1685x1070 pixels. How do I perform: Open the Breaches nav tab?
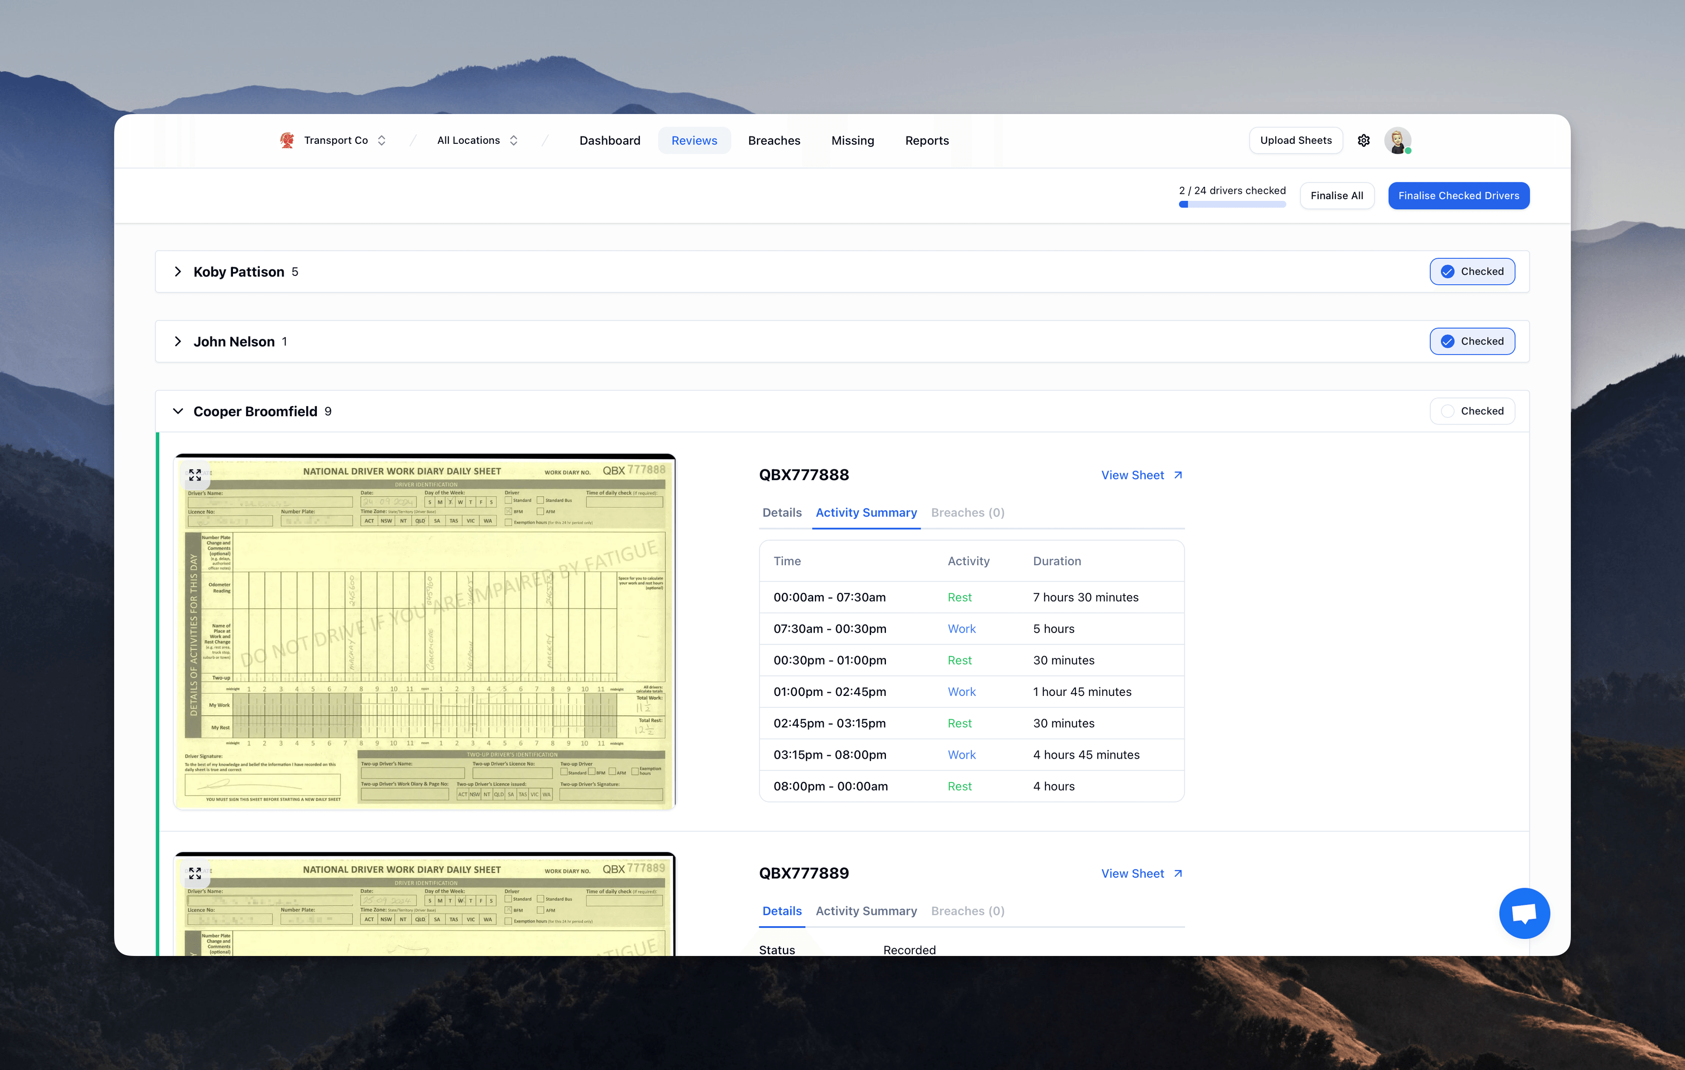pyautogui.click(x=774, y=141)
